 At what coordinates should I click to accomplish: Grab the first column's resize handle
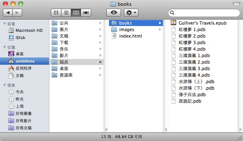tap(106, 129)
